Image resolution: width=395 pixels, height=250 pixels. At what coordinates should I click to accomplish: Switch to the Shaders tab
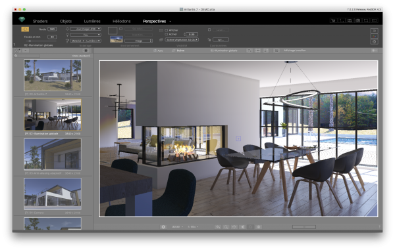(40, 22)
